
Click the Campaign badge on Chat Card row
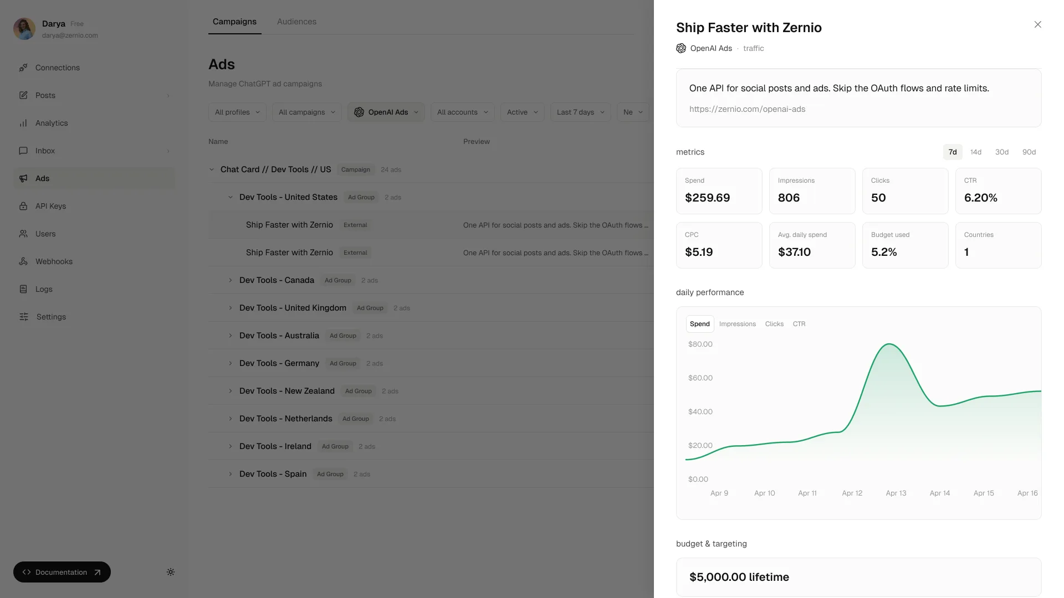coord(356,169)
